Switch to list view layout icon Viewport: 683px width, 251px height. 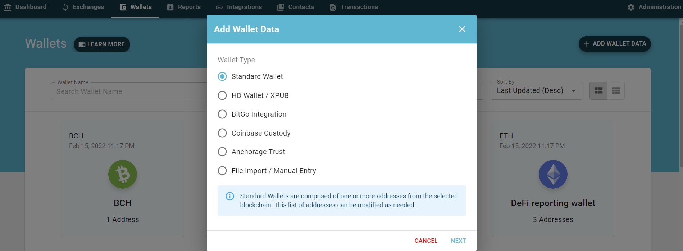616,91
